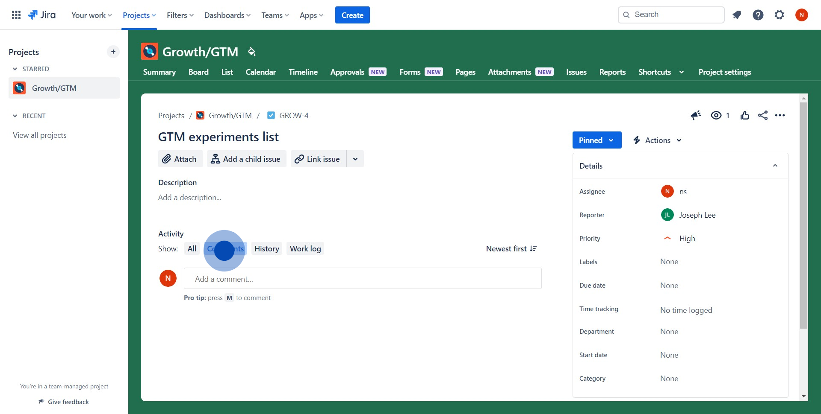
Task: Open the Calendar tab
Action: pyautogui.click(x=261, y=72)
